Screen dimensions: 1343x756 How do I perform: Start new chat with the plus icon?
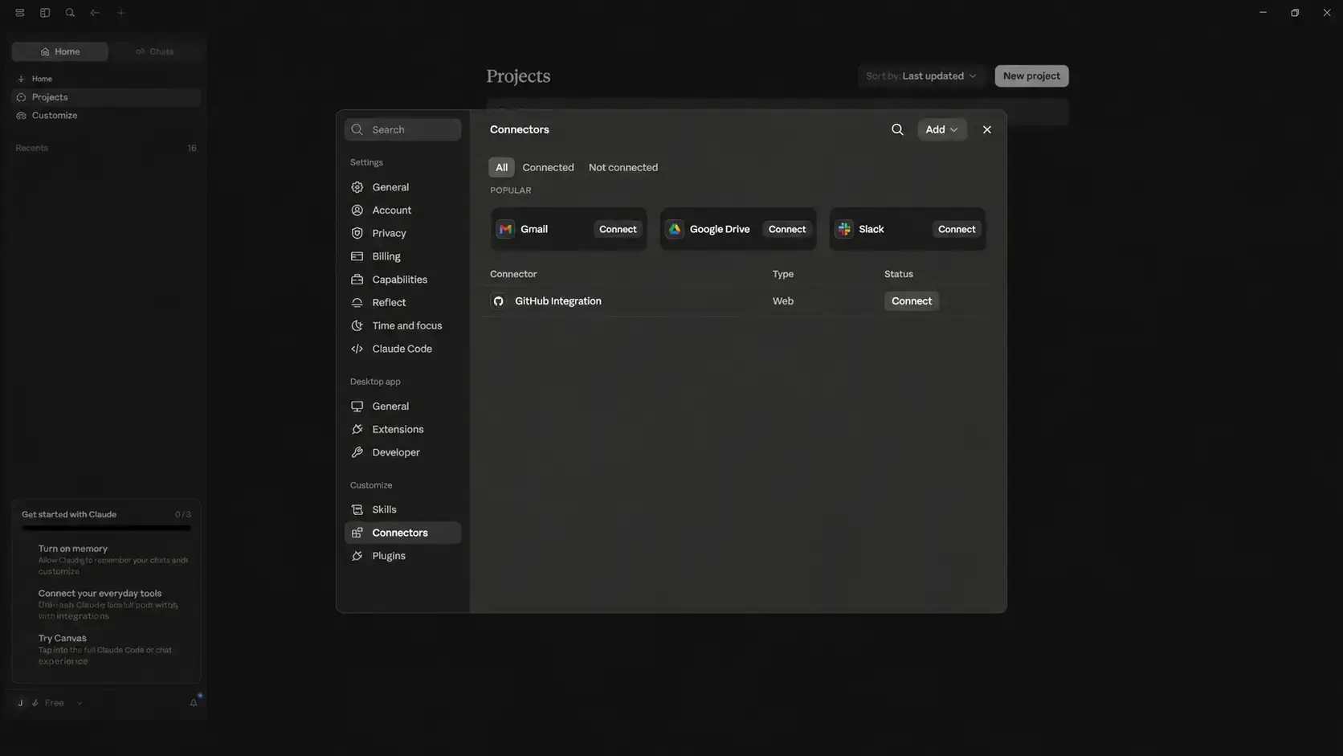click(120, 13)
